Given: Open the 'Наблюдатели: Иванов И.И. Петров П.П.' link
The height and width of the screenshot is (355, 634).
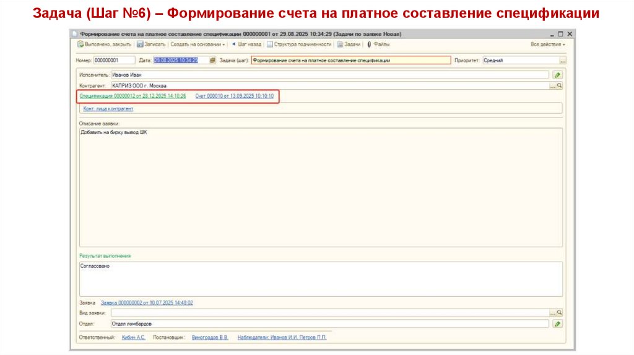Looking at the screenshot, I should coord(282,337).
